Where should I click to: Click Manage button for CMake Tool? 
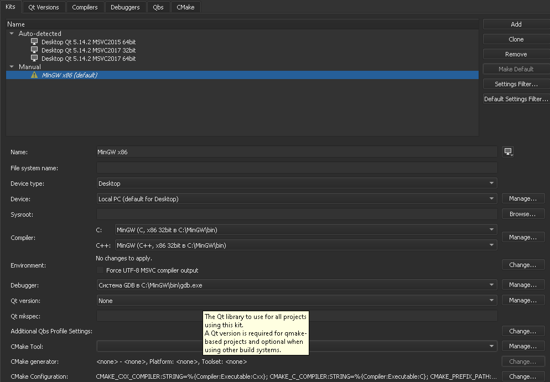(523, 346)
